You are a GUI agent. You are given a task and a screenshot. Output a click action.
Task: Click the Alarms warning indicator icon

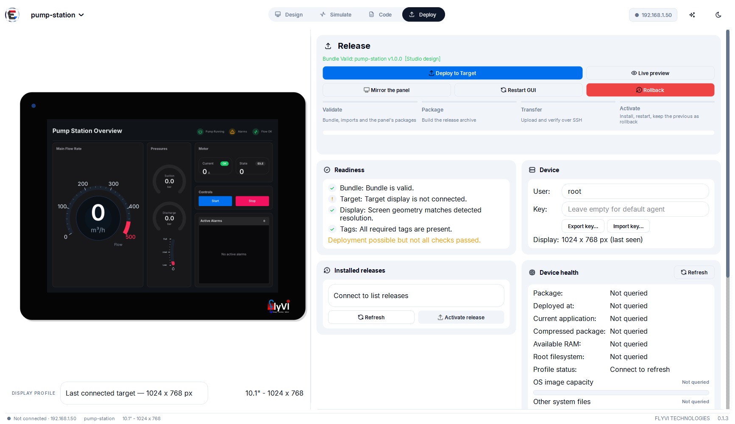click(232, 131)
